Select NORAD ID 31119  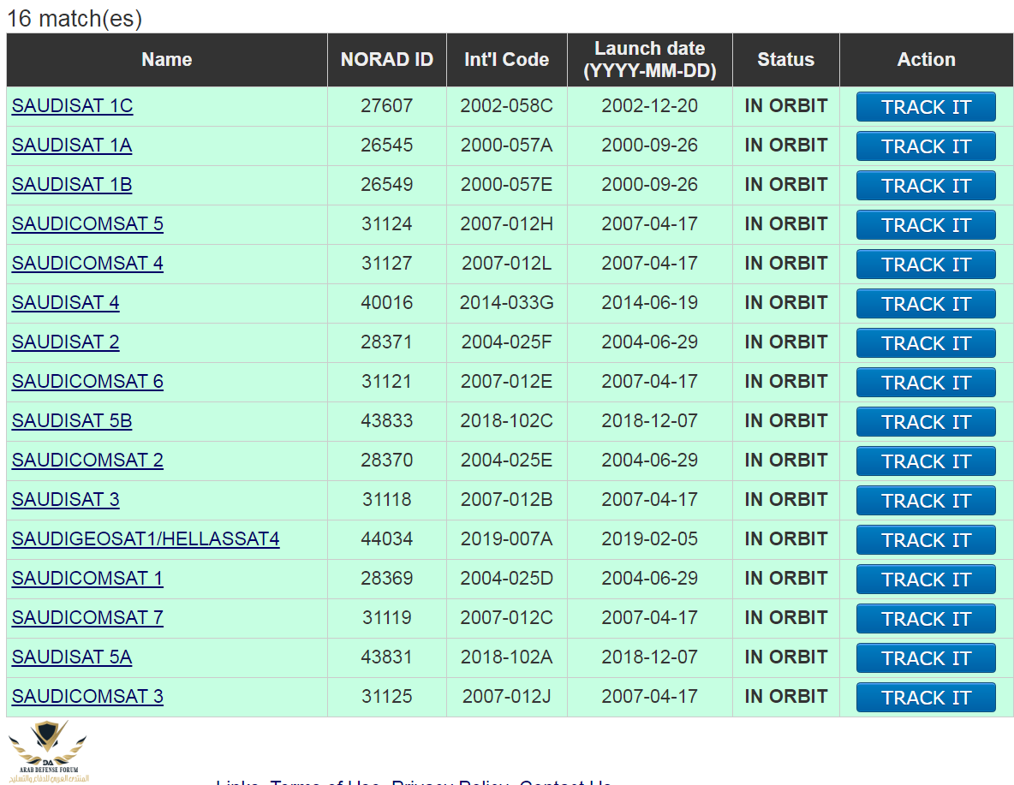point(387,618)
